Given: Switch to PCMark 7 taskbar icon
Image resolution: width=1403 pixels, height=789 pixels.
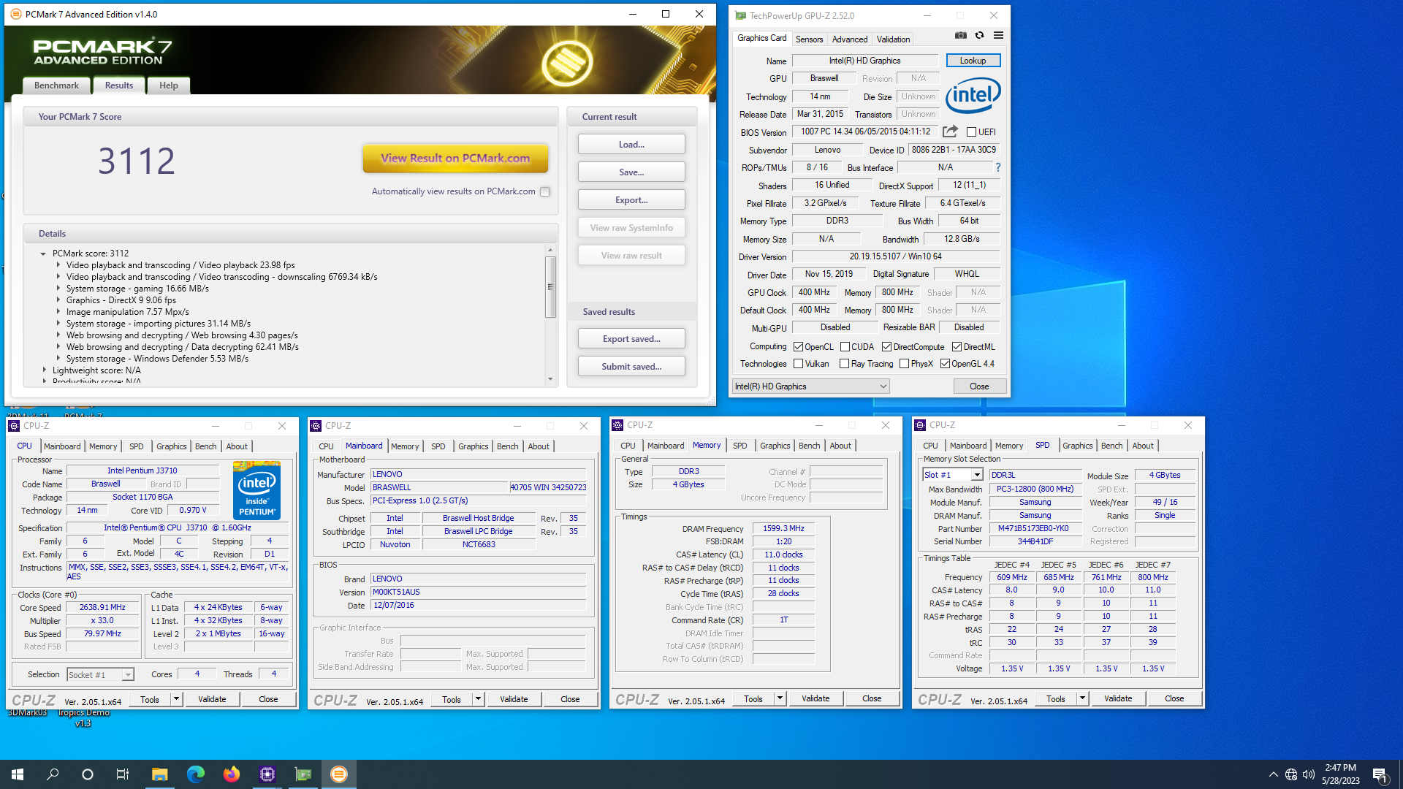Looking at the screenshot, I should [x=338, y=774].
